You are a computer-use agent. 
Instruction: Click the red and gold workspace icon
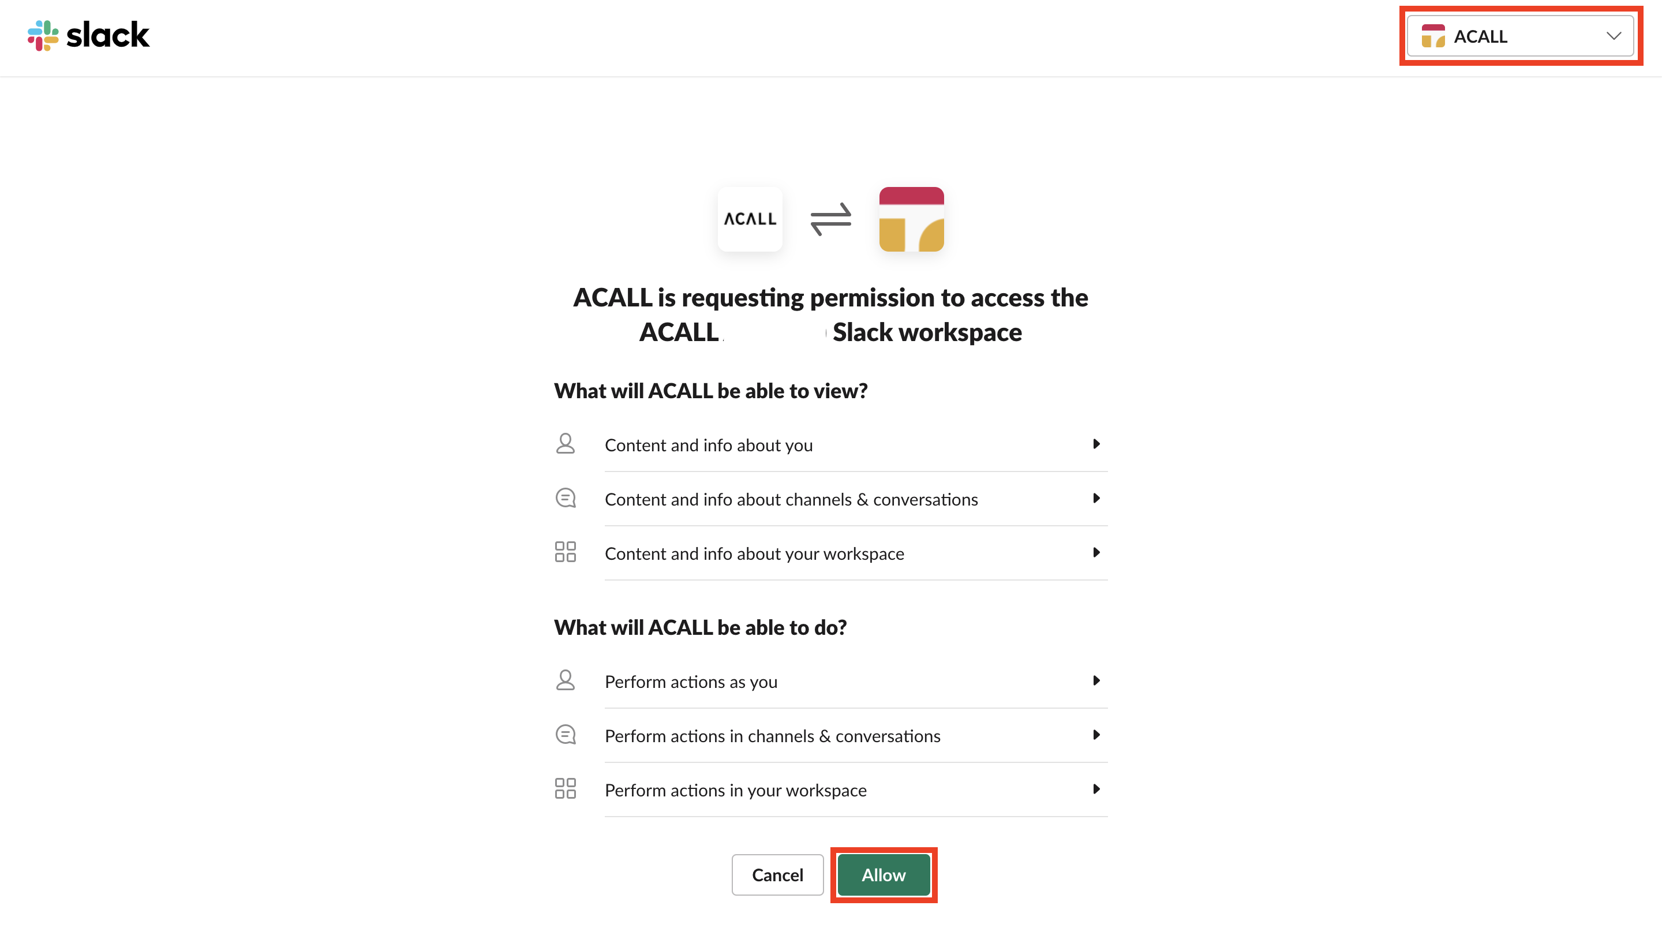tap(911, 219)
